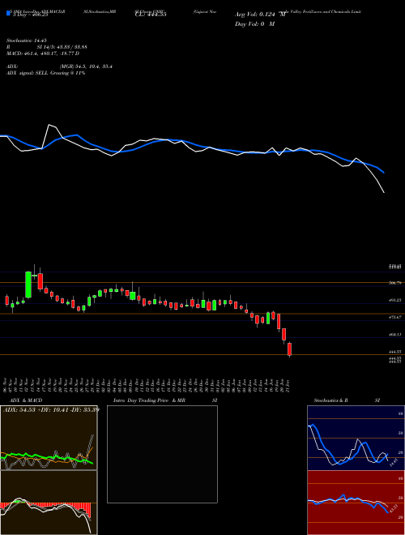The image size is (405, 535).
Task: Open the red RSI chart thumbnail
Action: 356,503
